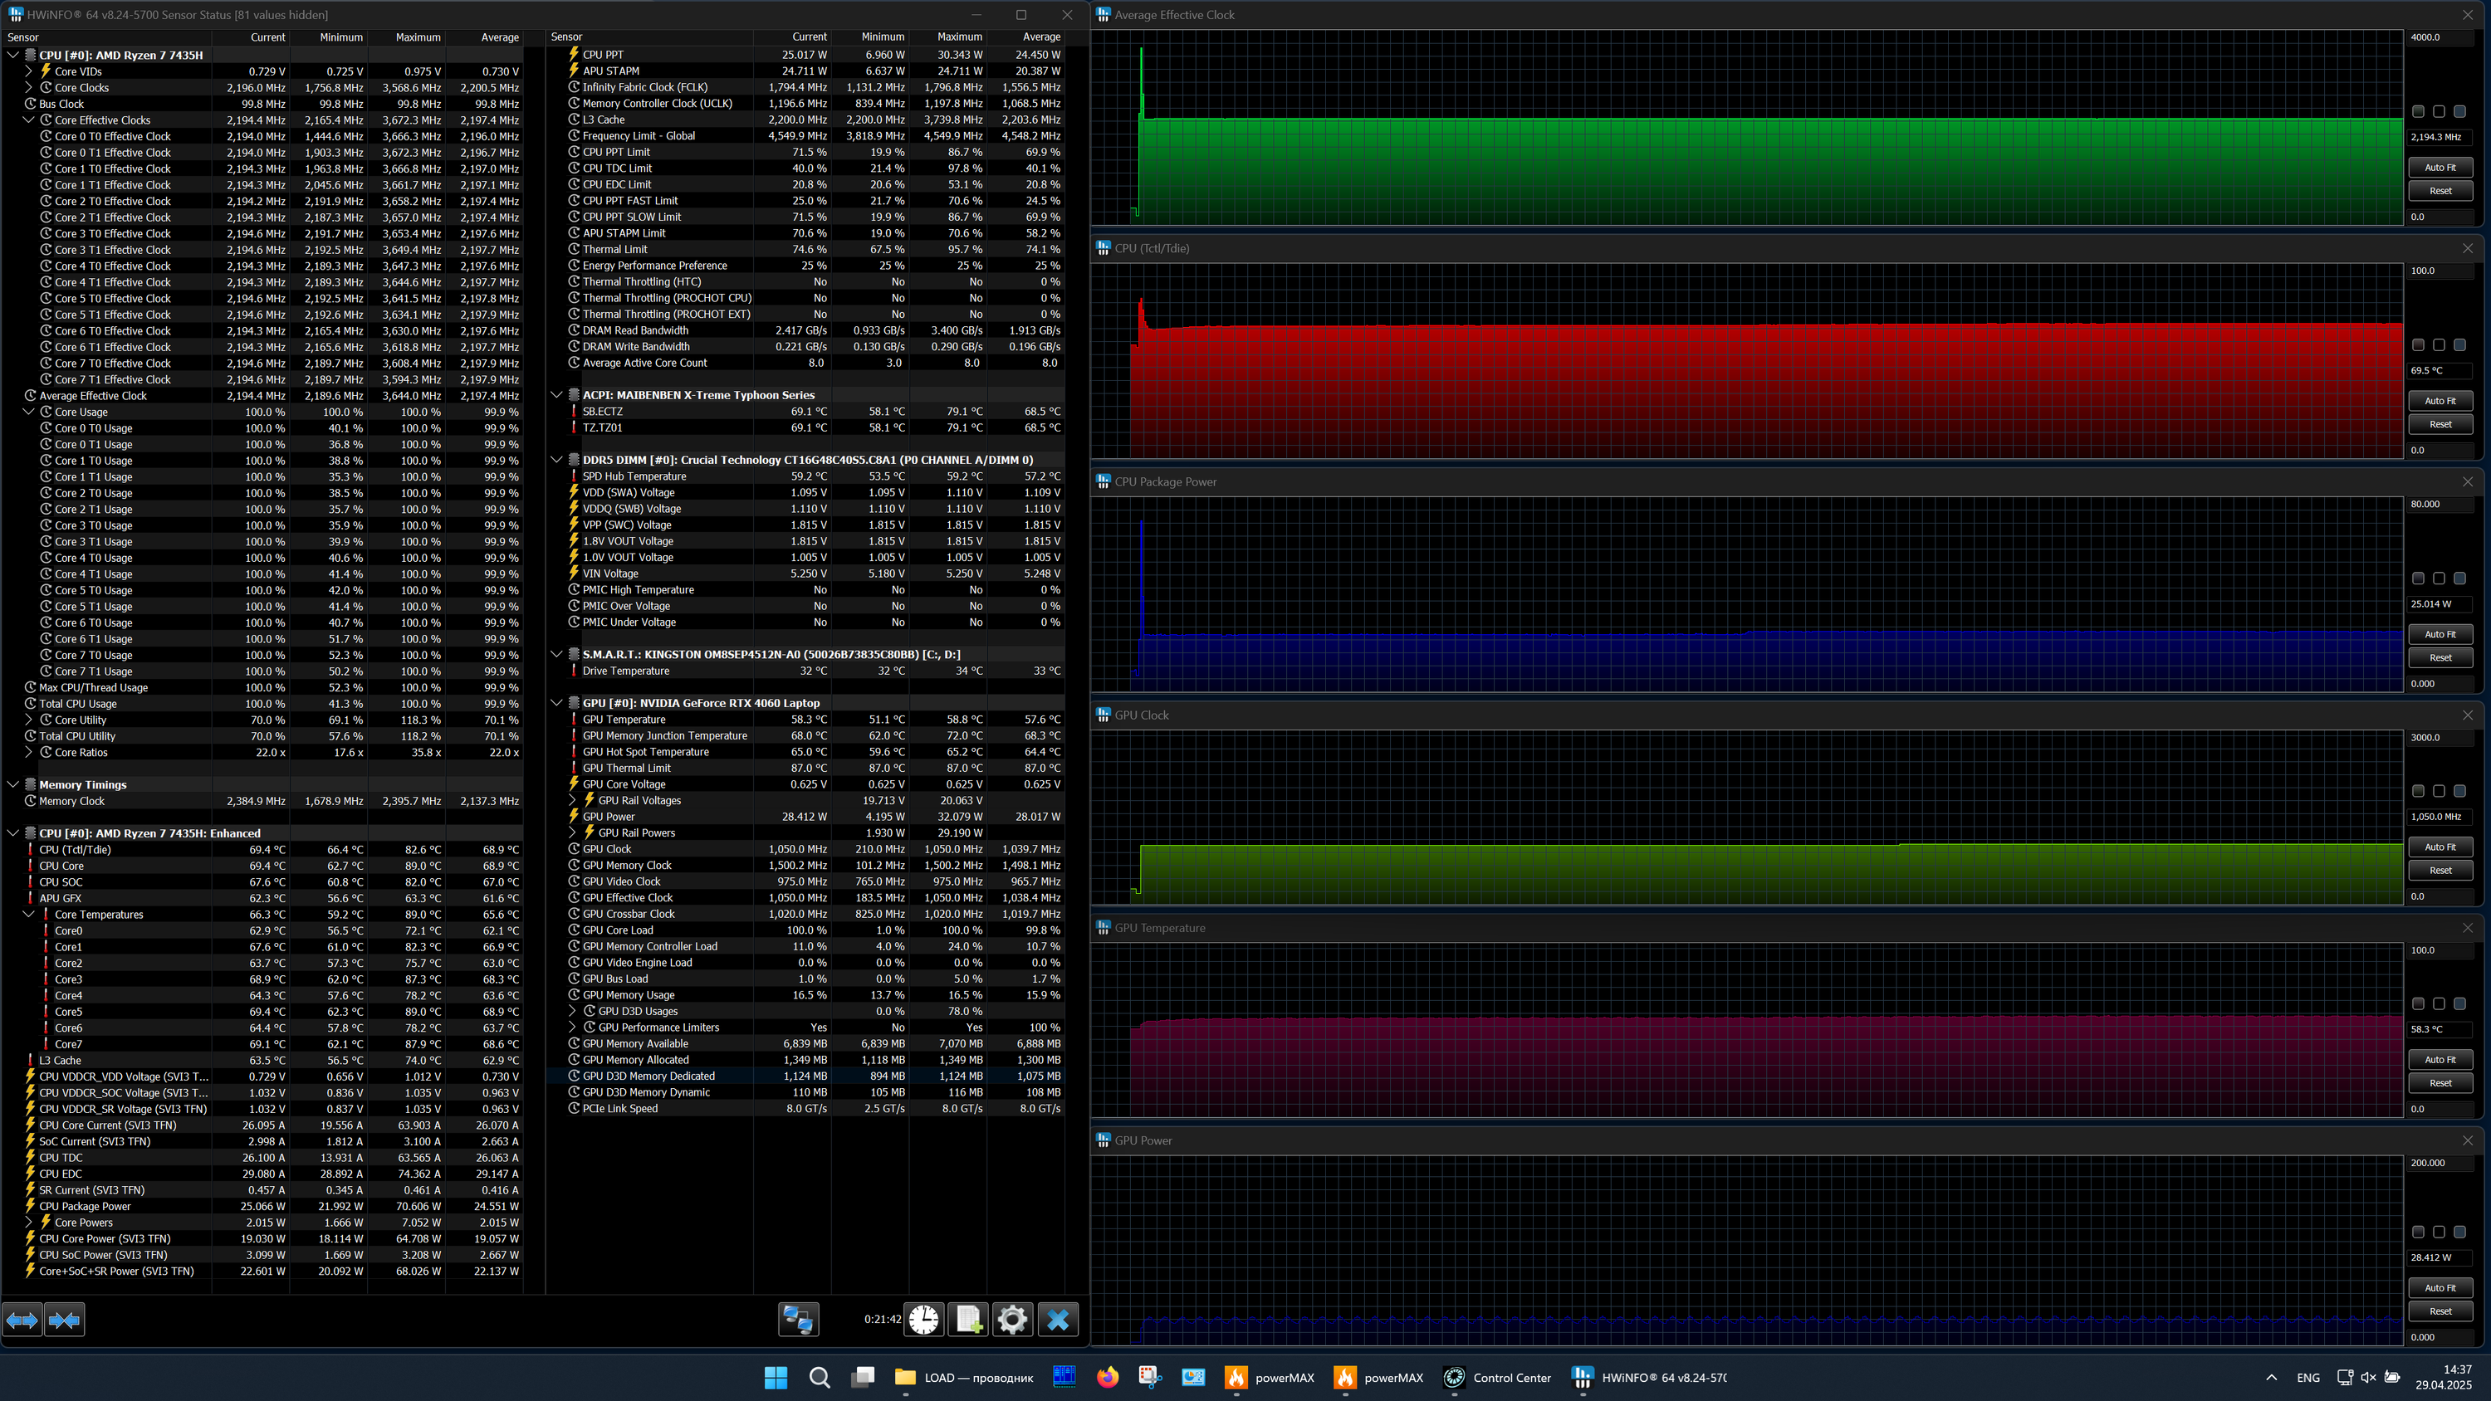Open sensor settings gear icon
Image resolution: width=2491 pixels, height=1401 pixels.
[x=1012, y=1320]
